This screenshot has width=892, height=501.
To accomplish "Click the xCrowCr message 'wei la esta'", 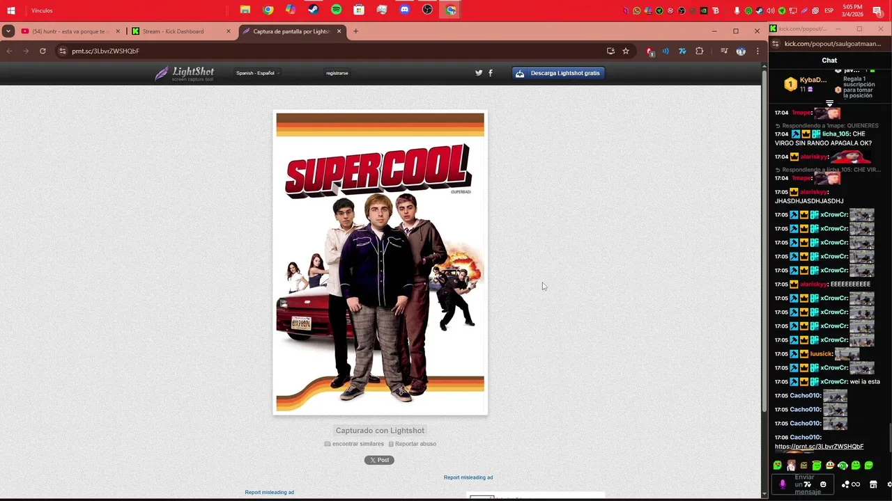I will coord(865,381).
